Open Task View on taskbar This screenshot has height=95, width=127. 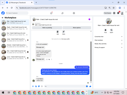tap(9, 92)
